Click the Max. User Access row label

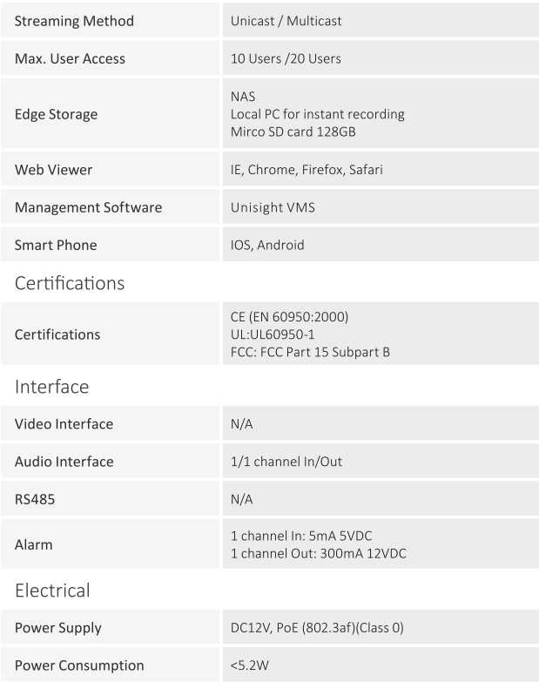coord(70,58)
